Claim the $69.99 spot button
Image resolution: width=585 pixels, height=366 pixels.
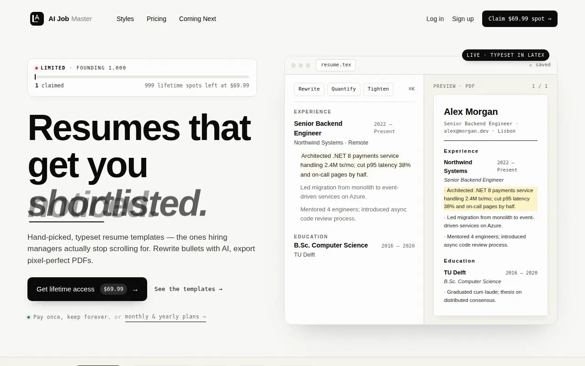520,19
